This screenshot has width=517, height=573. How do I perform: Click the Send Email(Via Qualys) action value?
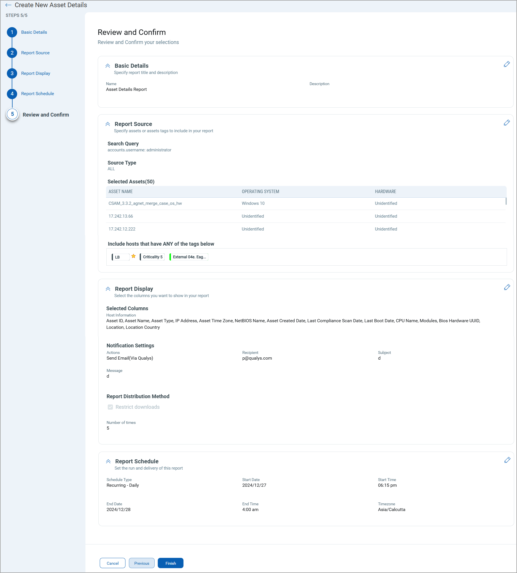point(130,358)
